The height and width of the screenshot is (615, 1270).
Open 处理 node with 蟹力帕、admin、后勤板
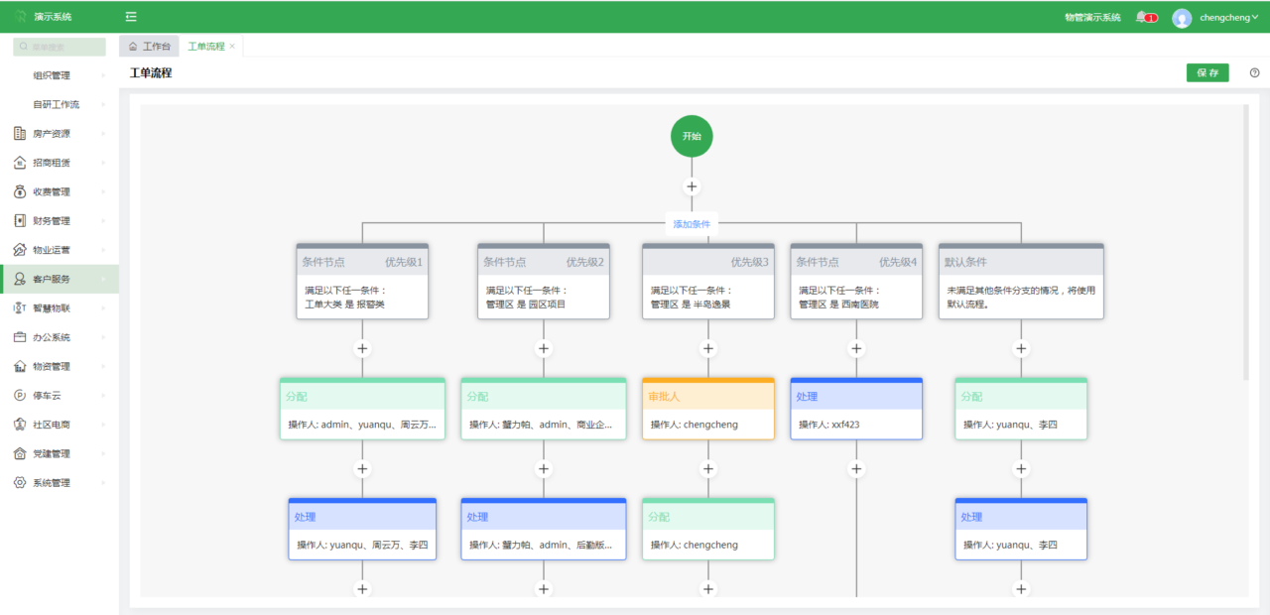[x=544, y=529]
